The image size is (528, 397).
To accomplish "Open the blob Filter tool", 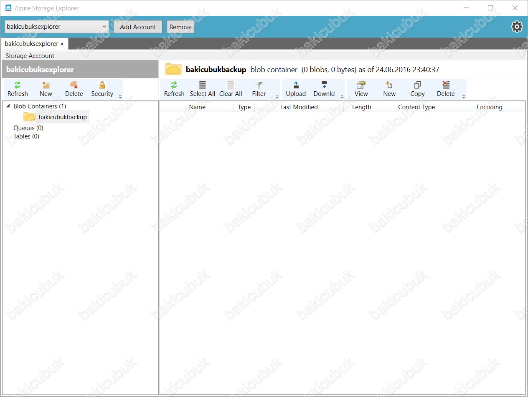I will [259, 89].
